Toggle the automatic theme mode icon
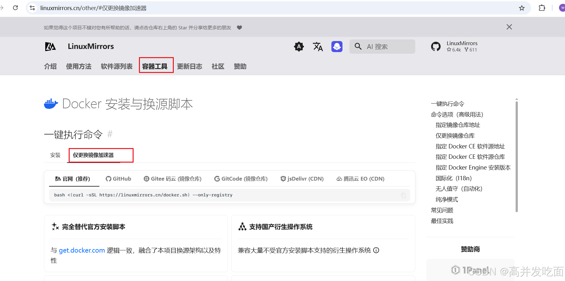 tap(299, 47)
